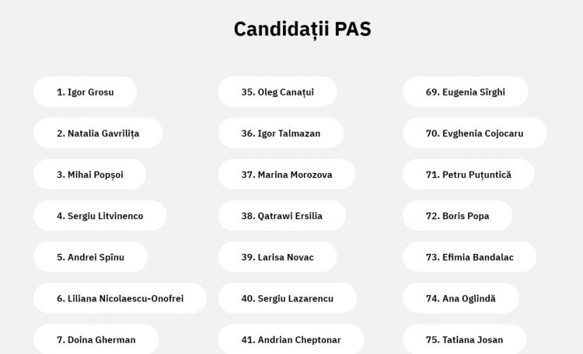Select candidate 2 Natalia Gavrilița
This screenshot has width=583, height=354.
click(x=98, y=133)
